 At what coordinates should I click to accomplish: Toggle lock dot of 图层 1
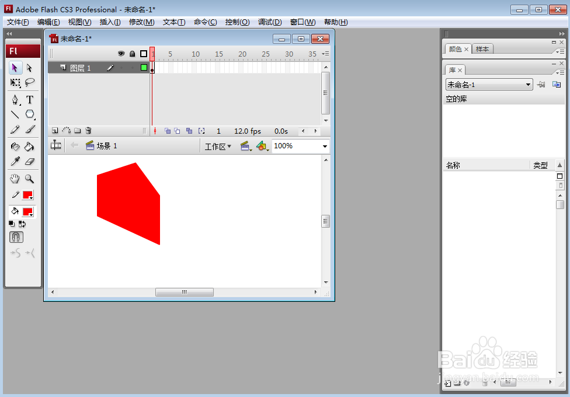tap(133, 68)
